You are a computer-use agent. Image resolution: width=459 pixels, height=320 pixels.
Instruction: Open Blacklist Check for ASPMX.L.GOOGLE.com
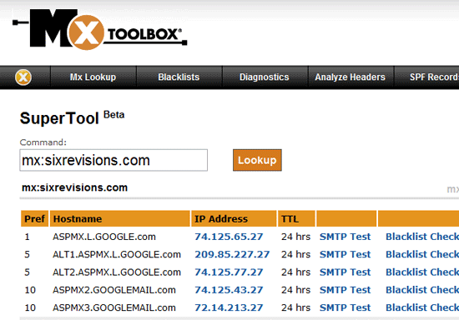tap(422, 237)
